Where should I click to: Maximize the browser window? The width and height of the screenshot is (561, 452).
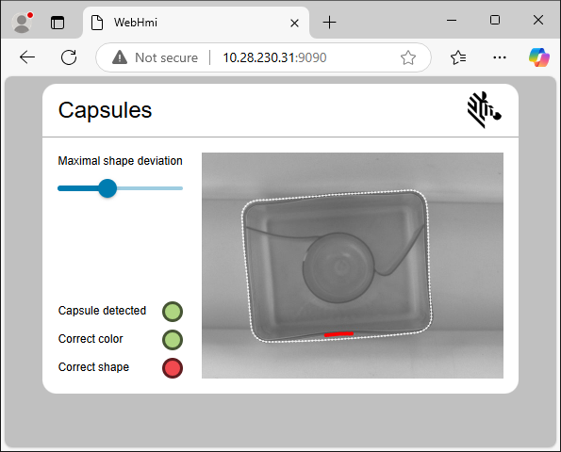[495, 20]
